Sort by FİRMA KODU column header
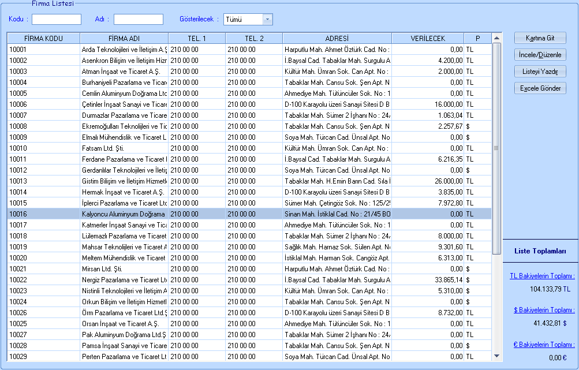 click(43, 38)
